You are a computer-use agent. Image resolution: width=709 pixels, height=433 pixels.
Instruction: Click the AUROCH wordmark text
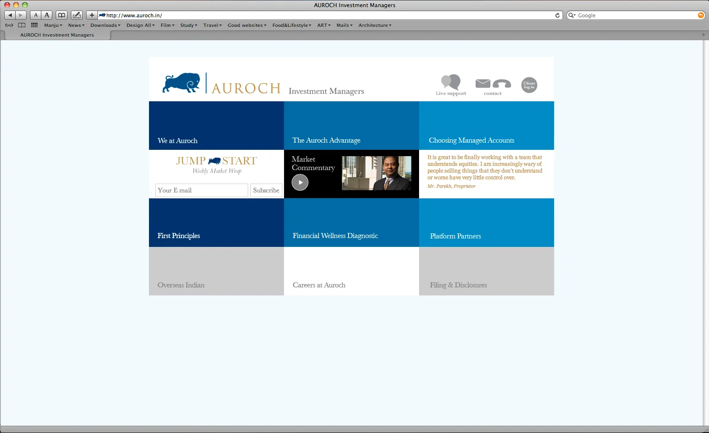coord(246,88)
